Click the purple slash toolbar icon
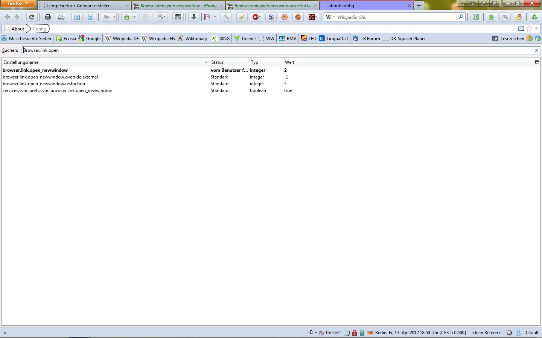Screen dimensions: 542x338 pyautogui.click(x=207, y=17)
